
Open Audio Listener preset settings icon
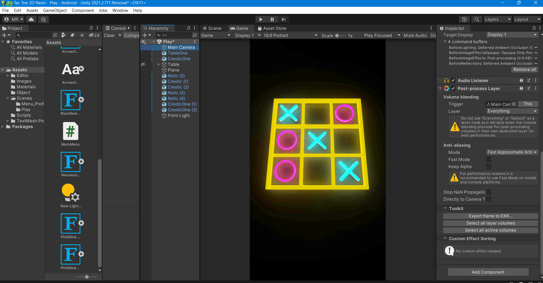pyautogui.click(x=529, y=81)
